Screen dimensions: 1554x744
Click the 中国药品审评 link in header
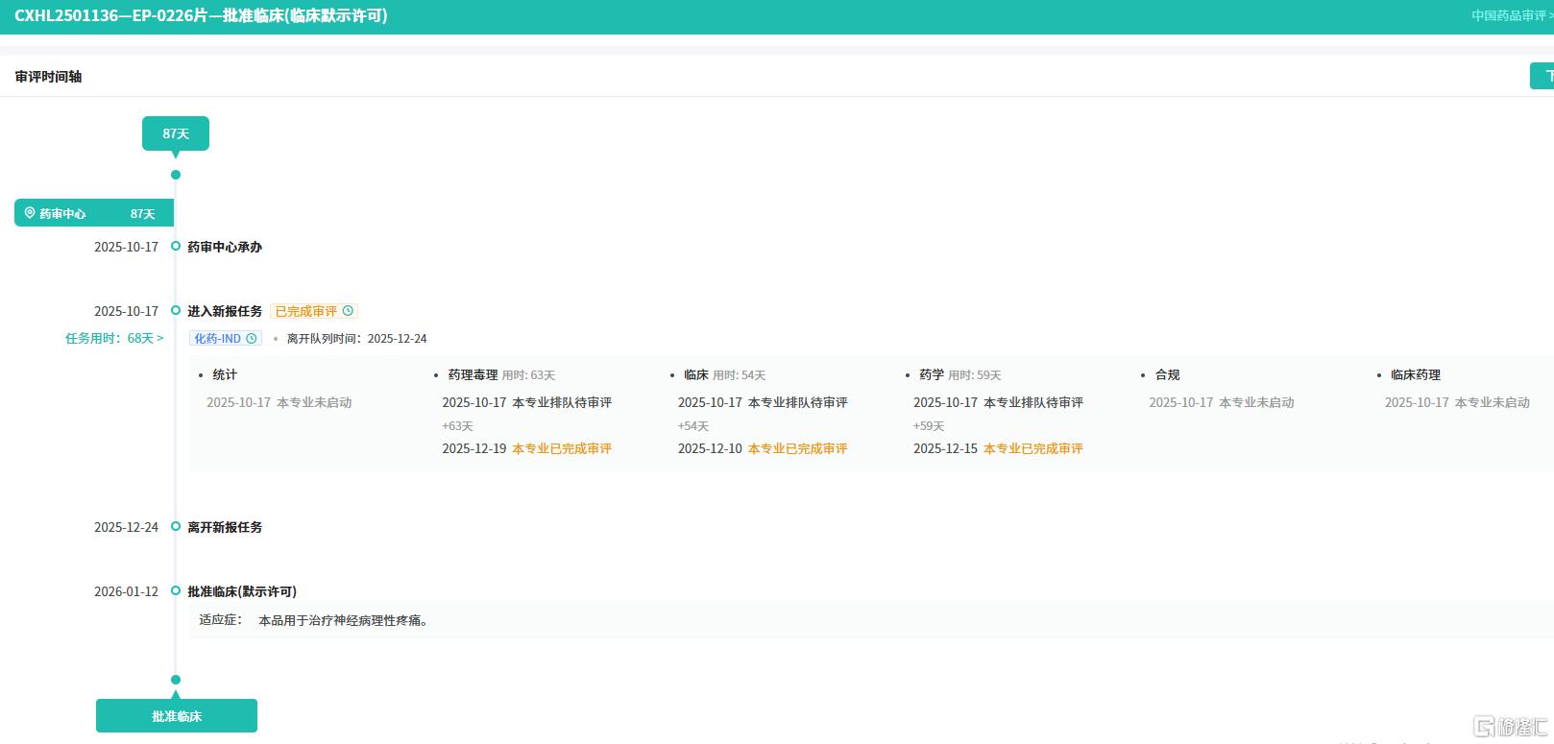1511,15
